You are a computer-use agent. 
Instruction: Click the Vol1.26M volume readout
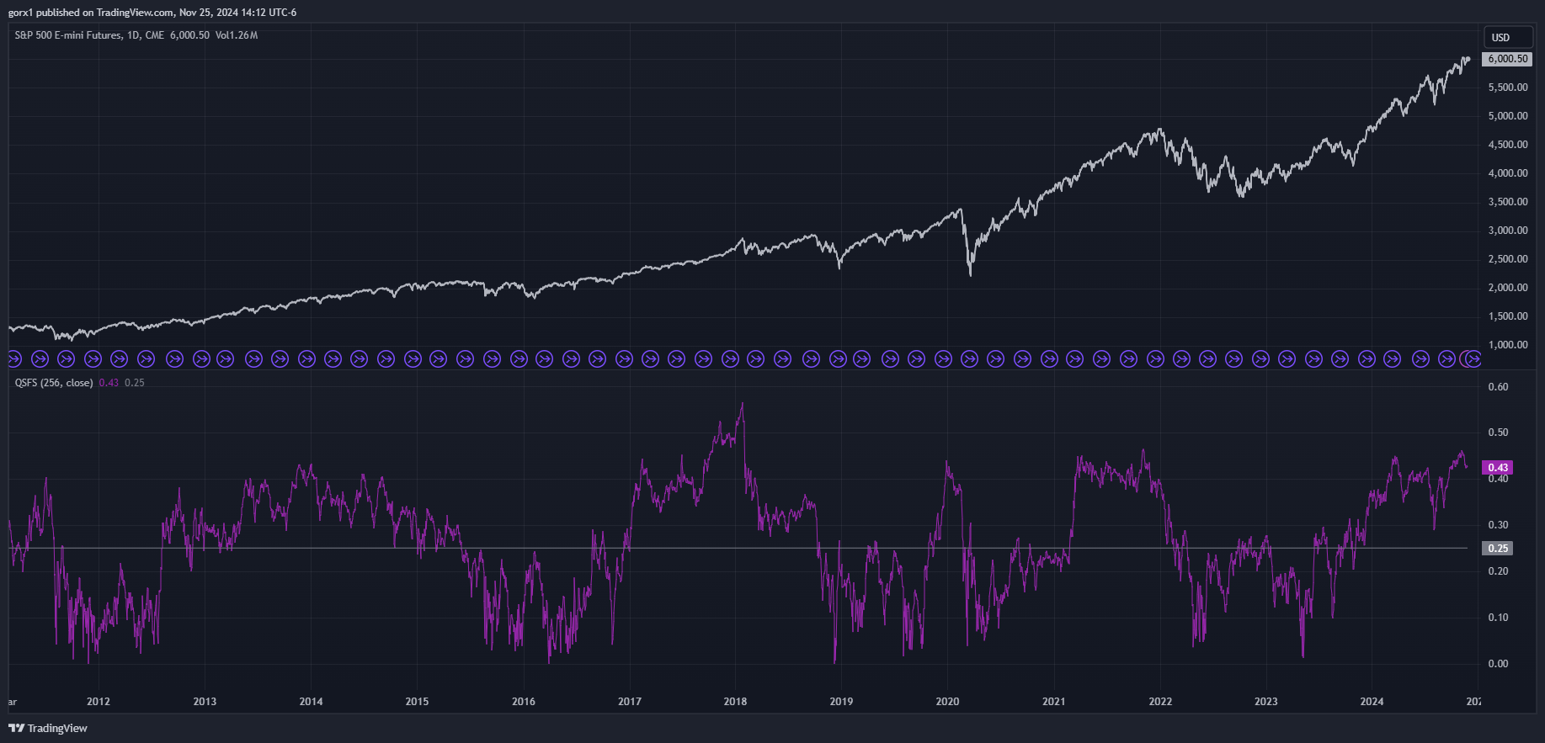[x=237, y=35]
